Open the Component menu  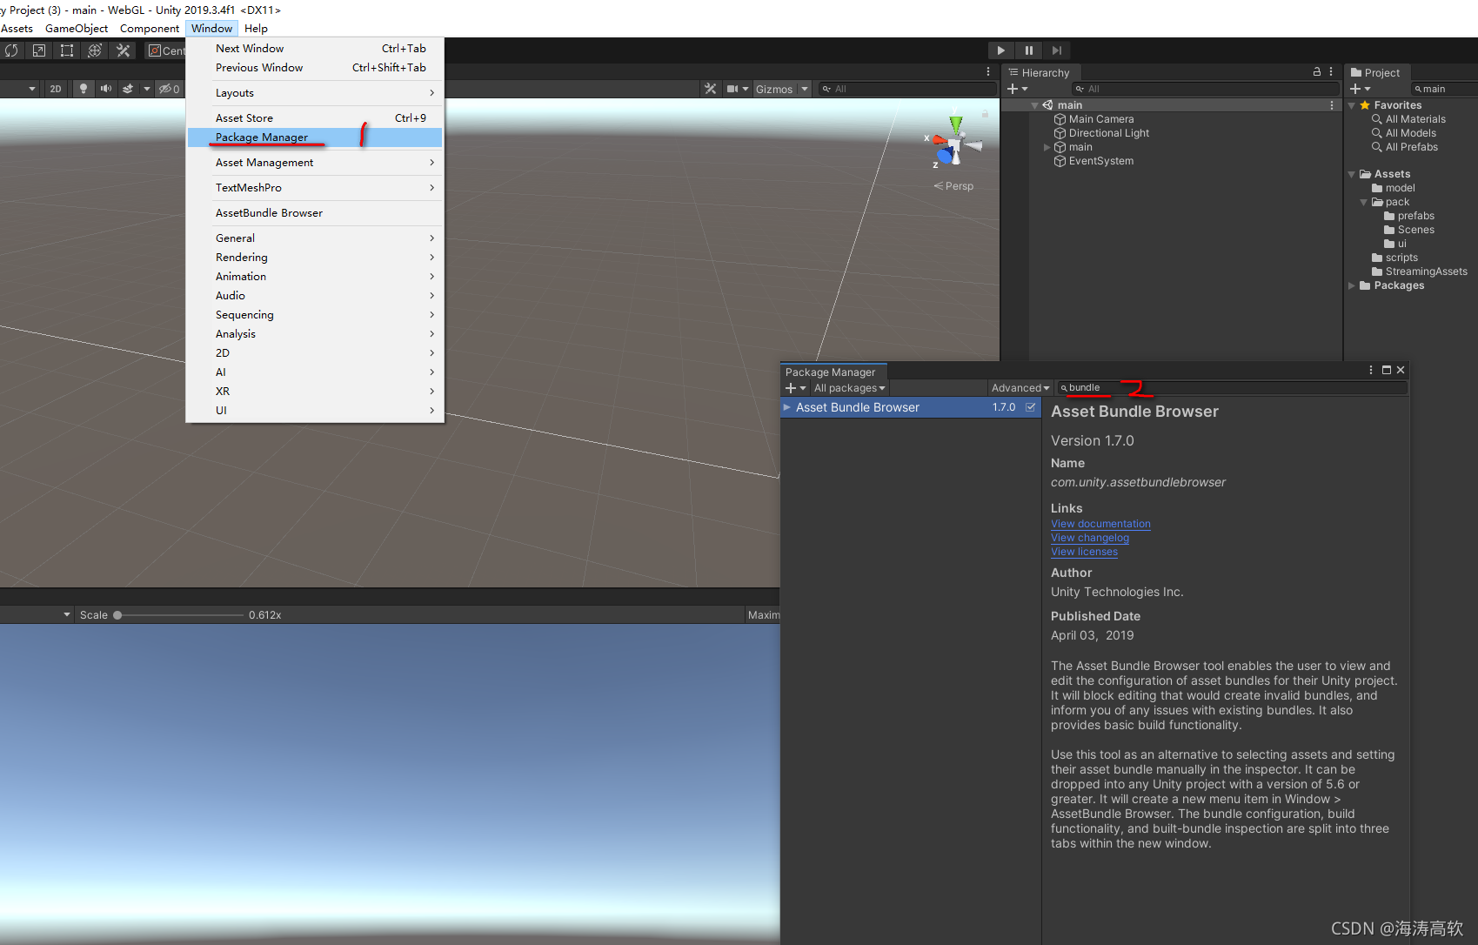pyautogui.click(x=150, y=29)
